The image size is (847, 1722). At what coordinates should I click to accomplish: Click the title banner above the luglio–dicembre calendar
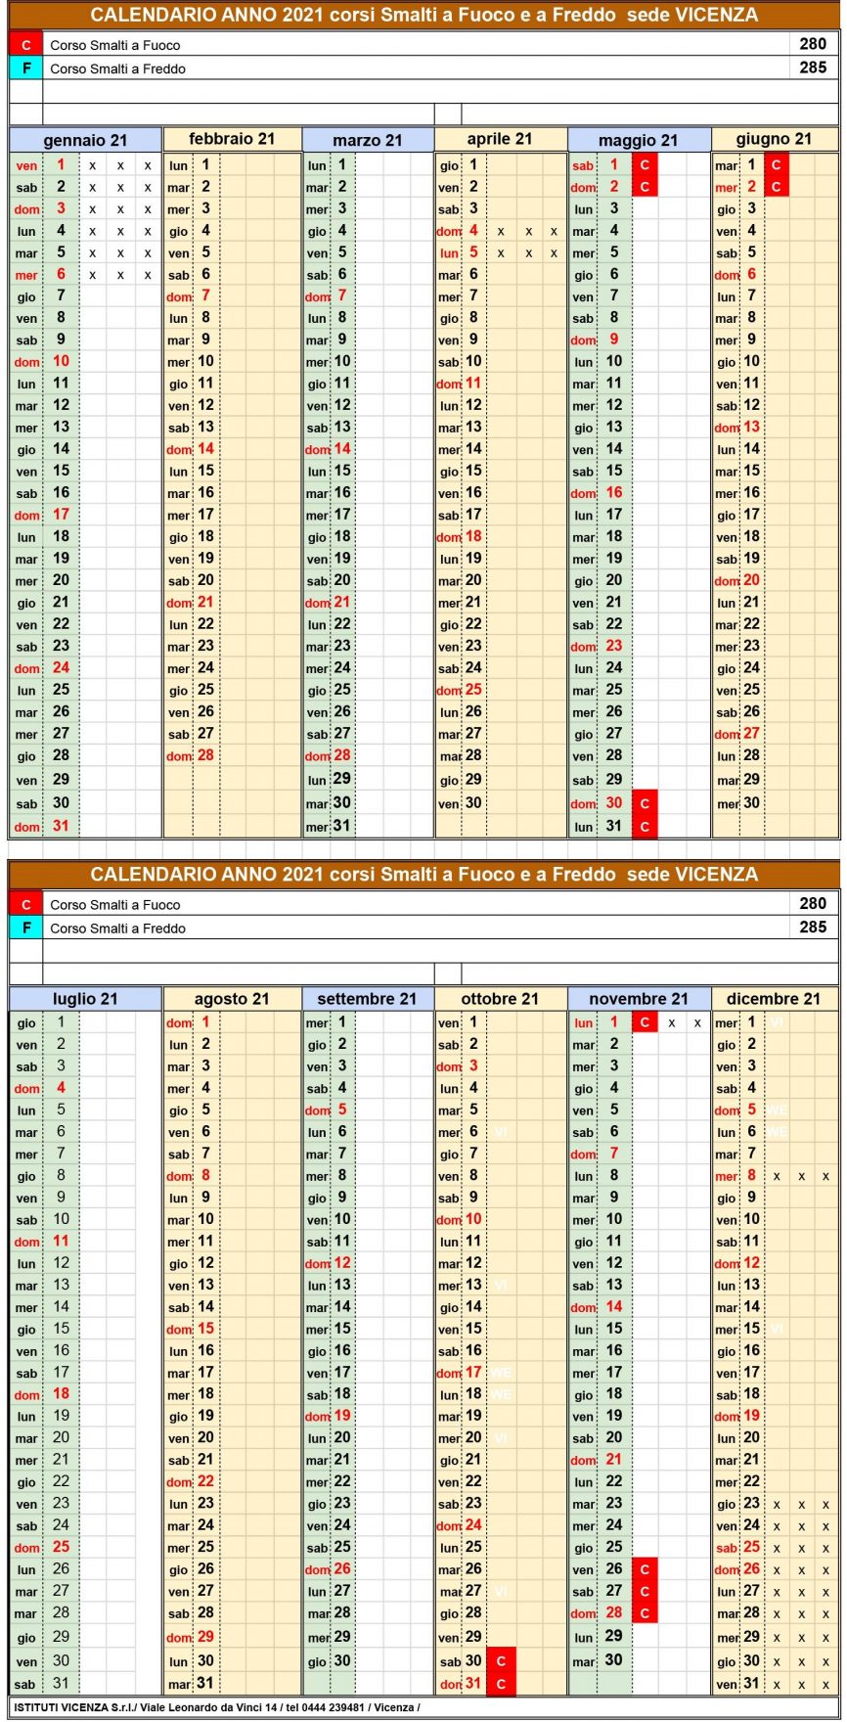coord(423,874)
